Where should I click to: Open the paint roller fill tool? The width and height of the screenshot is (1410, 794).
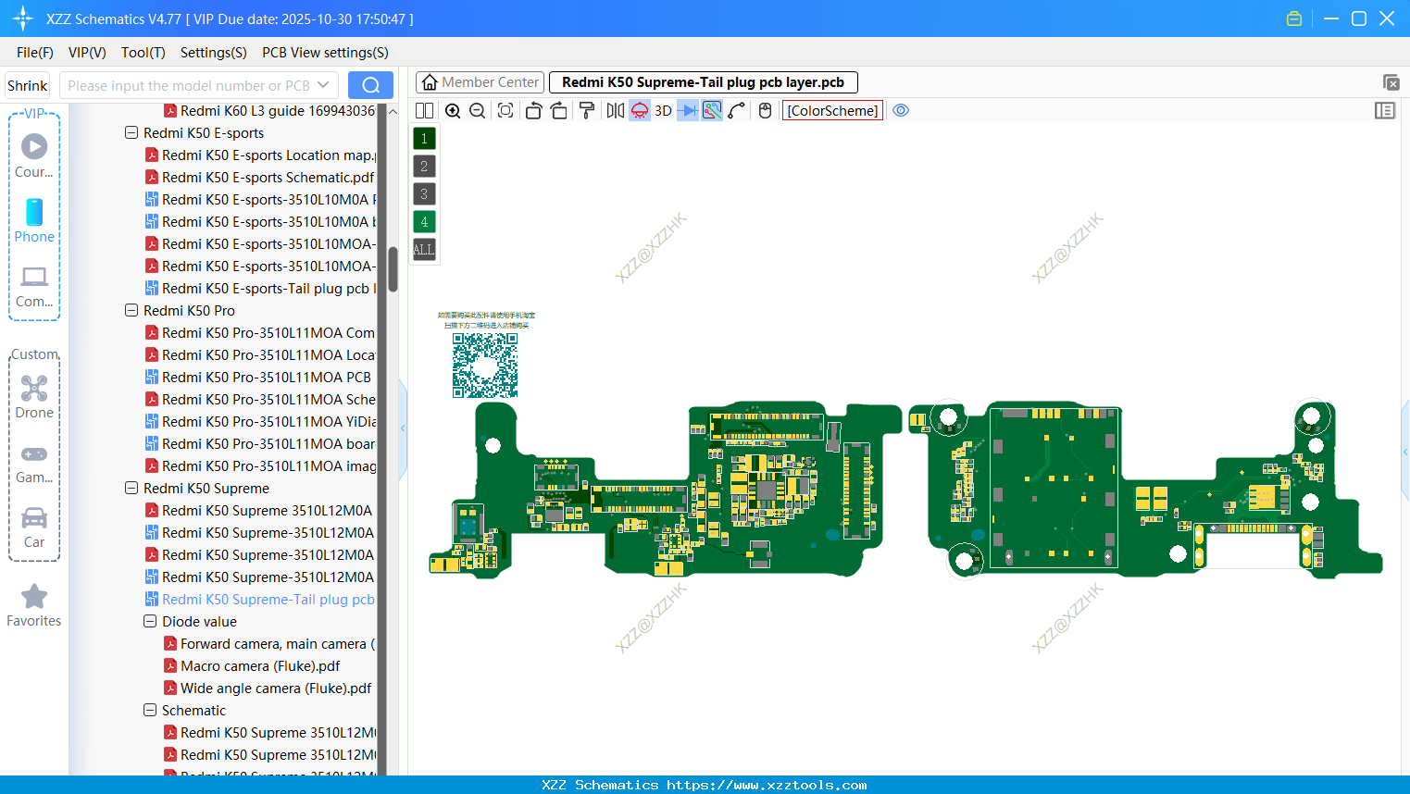[588, 110]
